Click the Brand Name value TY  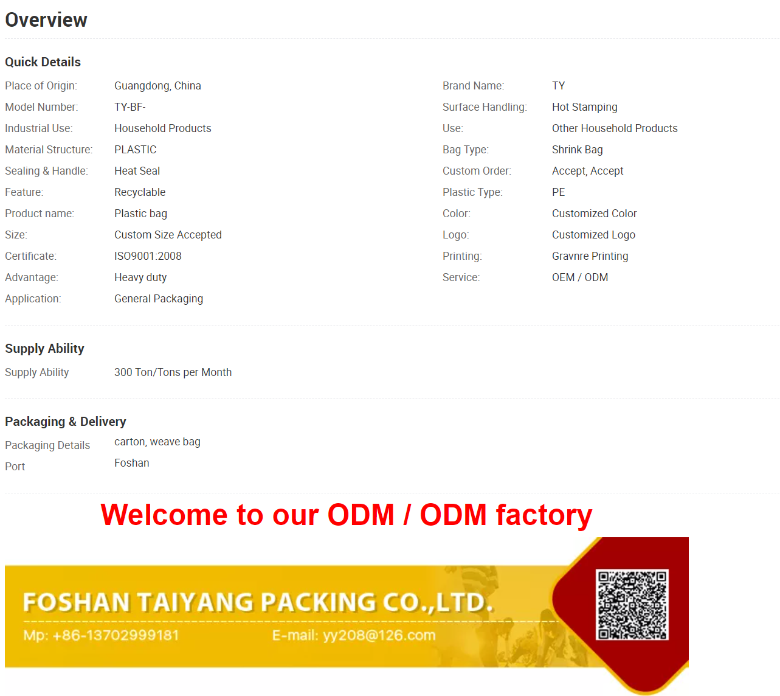559,86
